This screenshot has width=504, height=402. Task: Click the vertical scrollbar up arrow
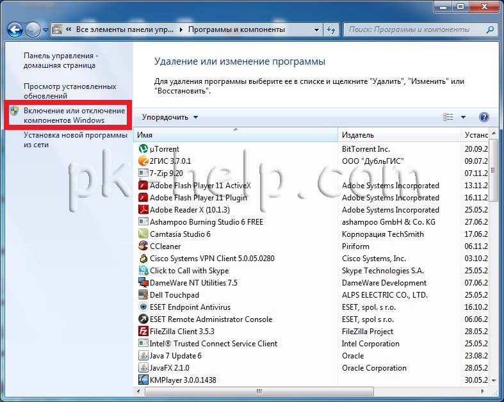[494, 133]
